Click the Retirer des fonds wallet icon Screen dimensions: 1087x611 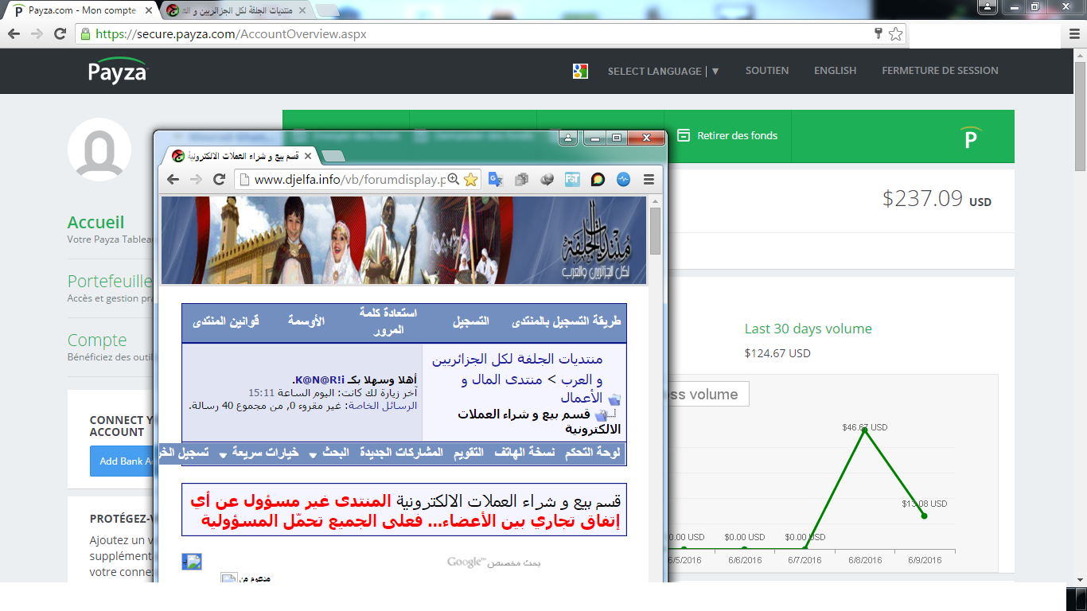[683, 135]
